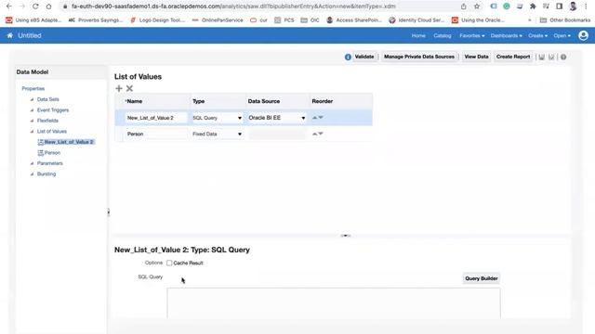Toggle browser side panel icon
The width and height of the screenshot is (595, 334).
(559, 6)
